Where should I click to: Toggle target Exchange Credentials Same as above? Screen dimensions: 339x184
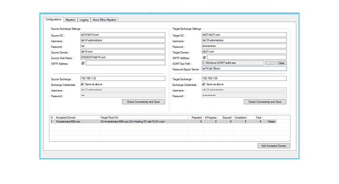pos(203,84)
